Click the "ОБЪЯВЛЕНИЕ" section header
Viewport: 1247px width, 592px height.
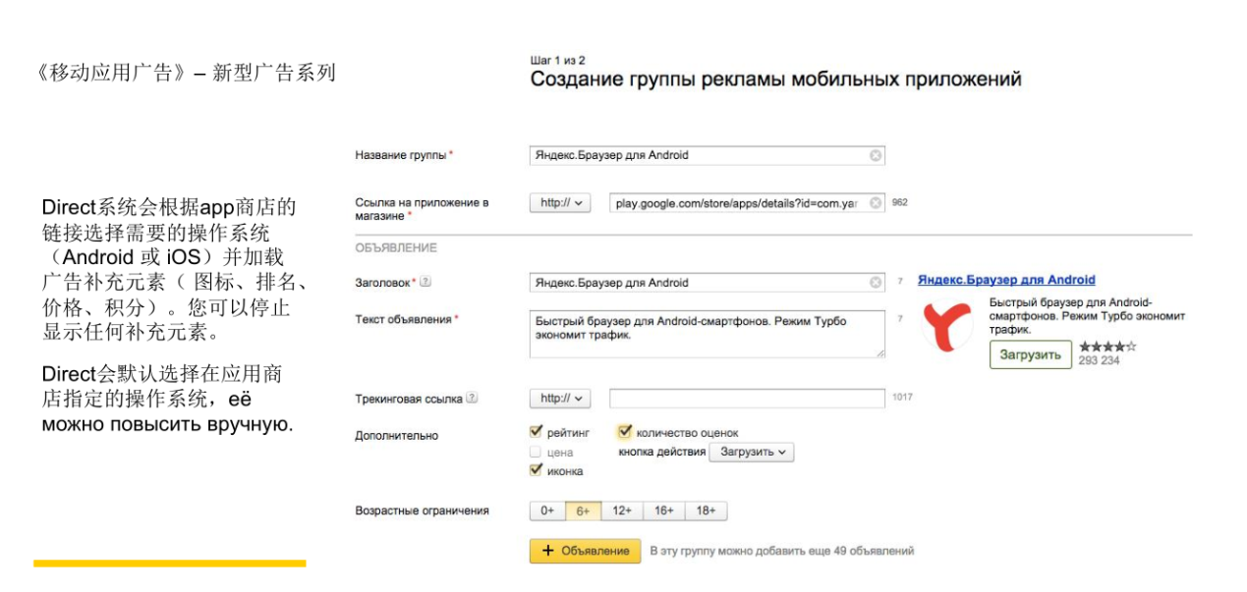pos(396,248)
